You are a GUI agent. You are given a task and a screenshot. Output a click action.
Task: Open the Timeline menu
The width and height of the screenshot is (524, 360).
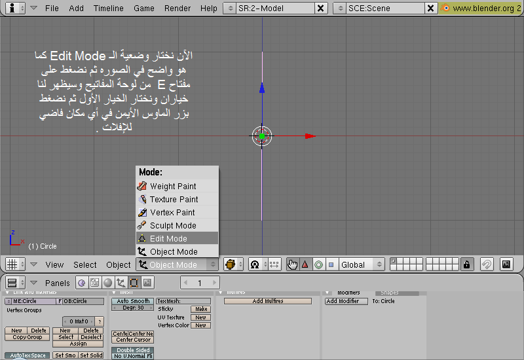[x=108, y=8]
